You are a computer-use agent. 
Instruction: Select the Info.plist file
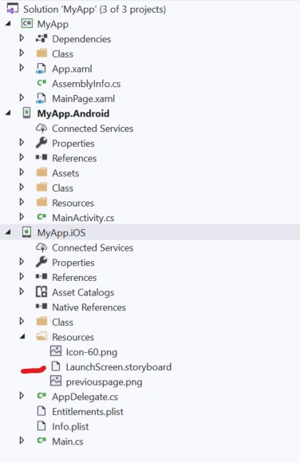[70, 426]
